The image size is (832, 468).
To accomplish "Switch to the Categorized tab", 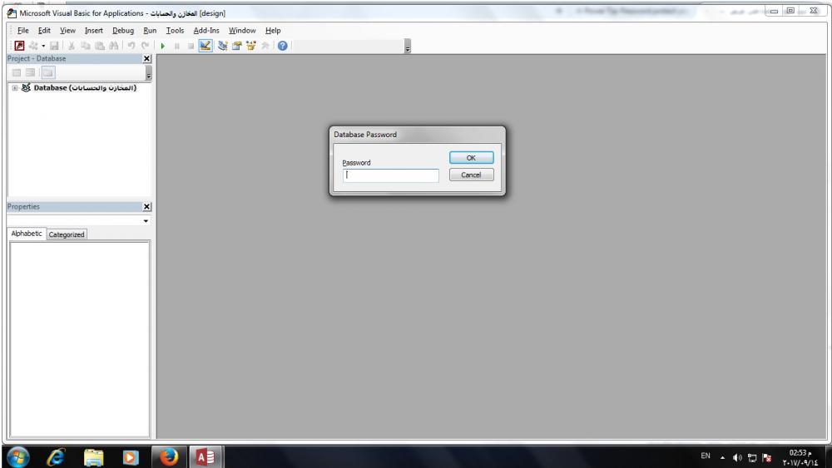I will 67,234.
